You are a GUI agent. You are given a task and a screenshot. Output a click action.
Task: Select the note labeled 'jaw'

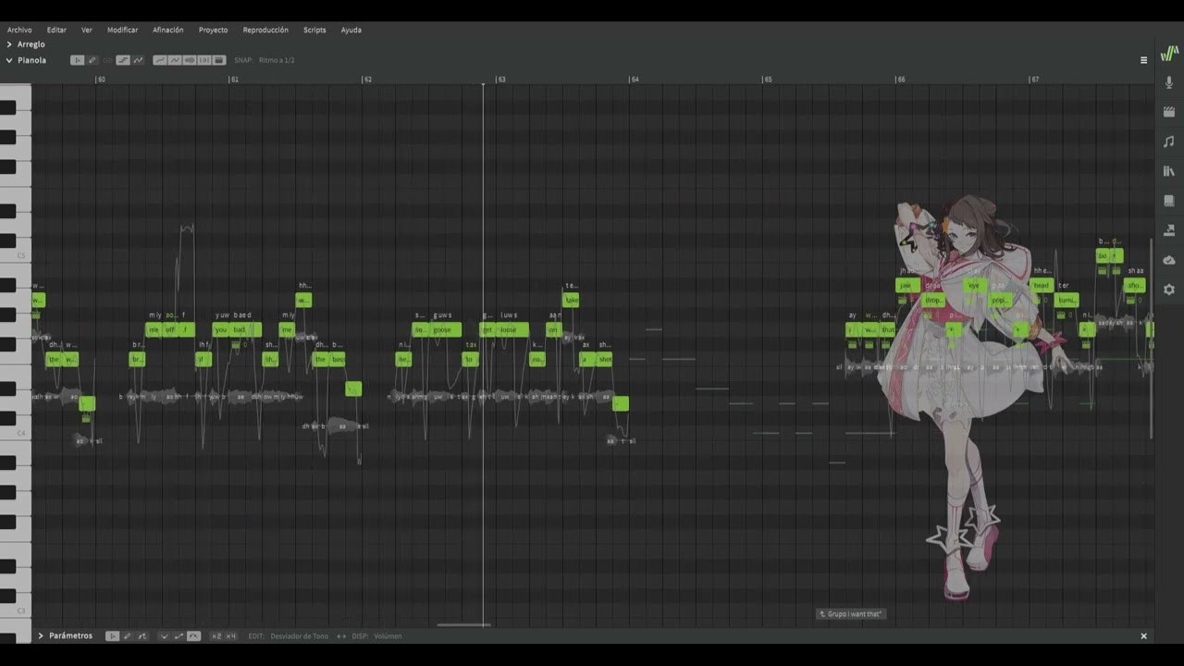[907, 286]
